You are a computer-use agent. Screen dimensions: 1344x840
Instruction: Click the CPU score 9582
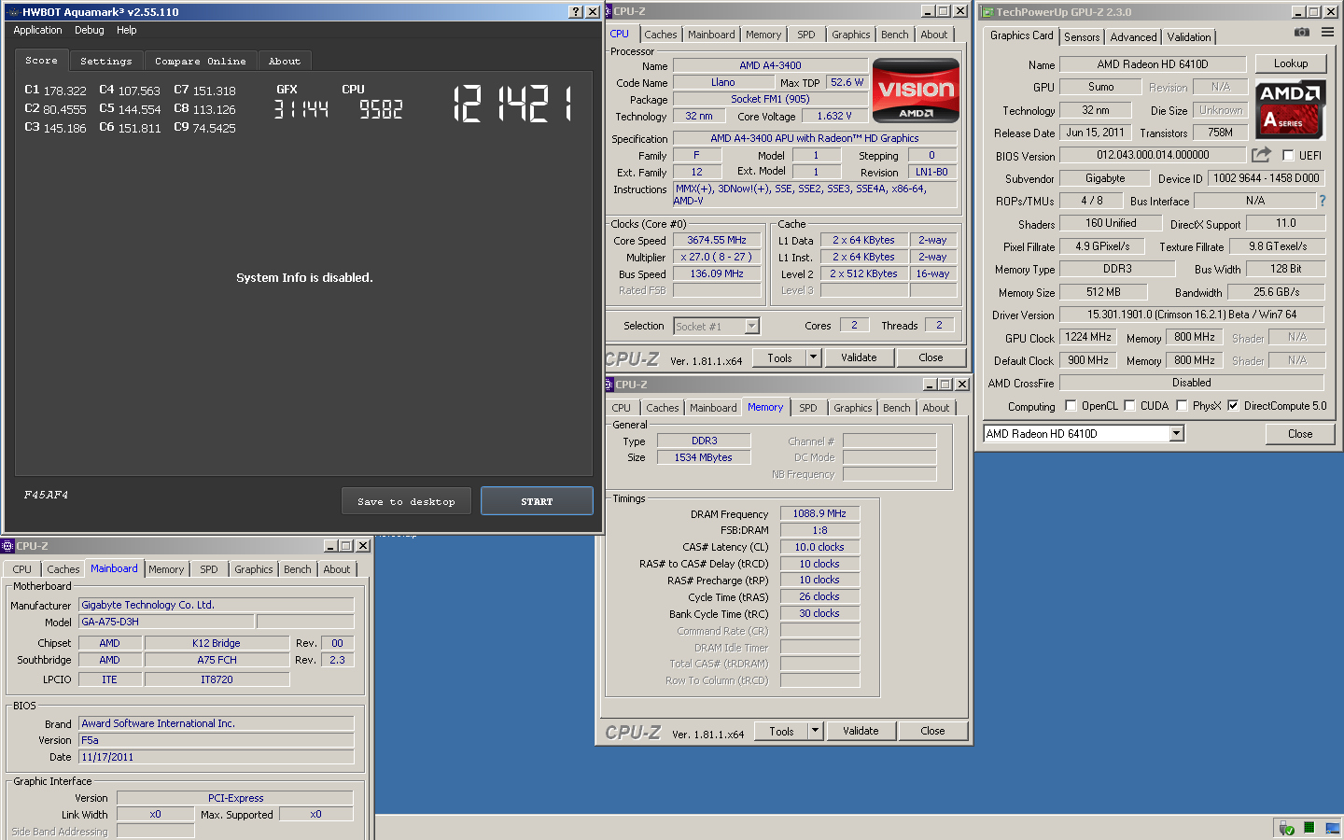pos(382,109)
